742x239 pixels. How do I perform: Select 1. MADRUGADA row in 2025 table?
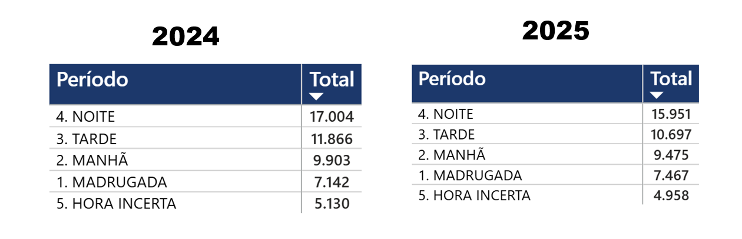pos(555,175)
